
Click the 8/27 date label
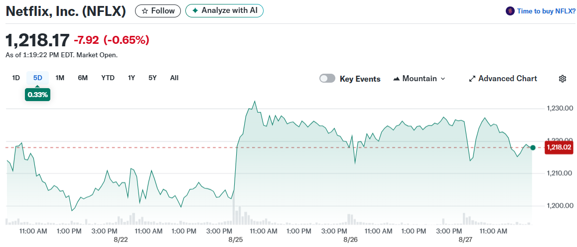coord(465,239)
